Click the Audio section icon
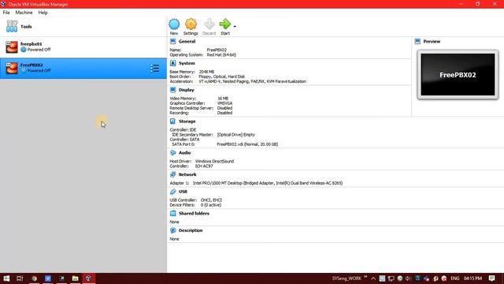Screen dimensions: 504x284 [x=173, y=152]
